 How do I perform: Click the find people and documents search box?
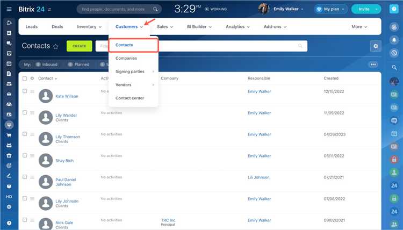pos(119,9)
